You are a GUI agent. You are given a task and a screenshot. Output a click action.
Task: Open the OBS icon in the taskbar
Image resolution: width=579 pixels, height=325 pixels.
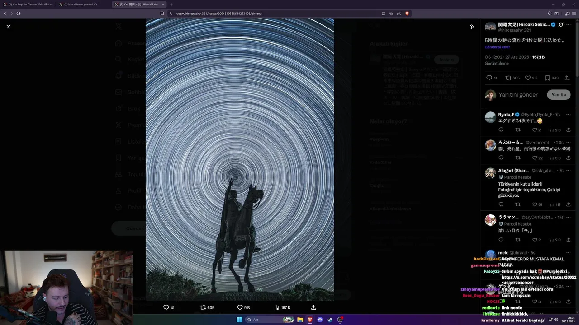pyautogui.click(x=340, y=320)
